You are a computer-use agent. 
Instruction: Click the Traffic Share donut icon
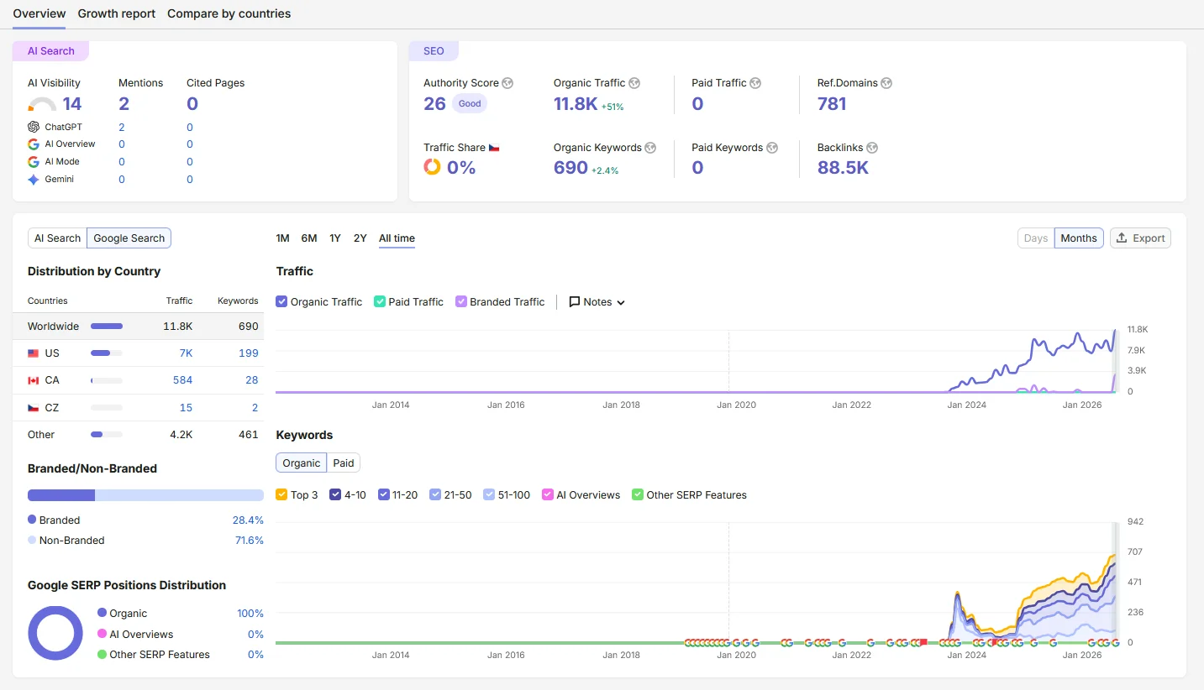point(432,167)
